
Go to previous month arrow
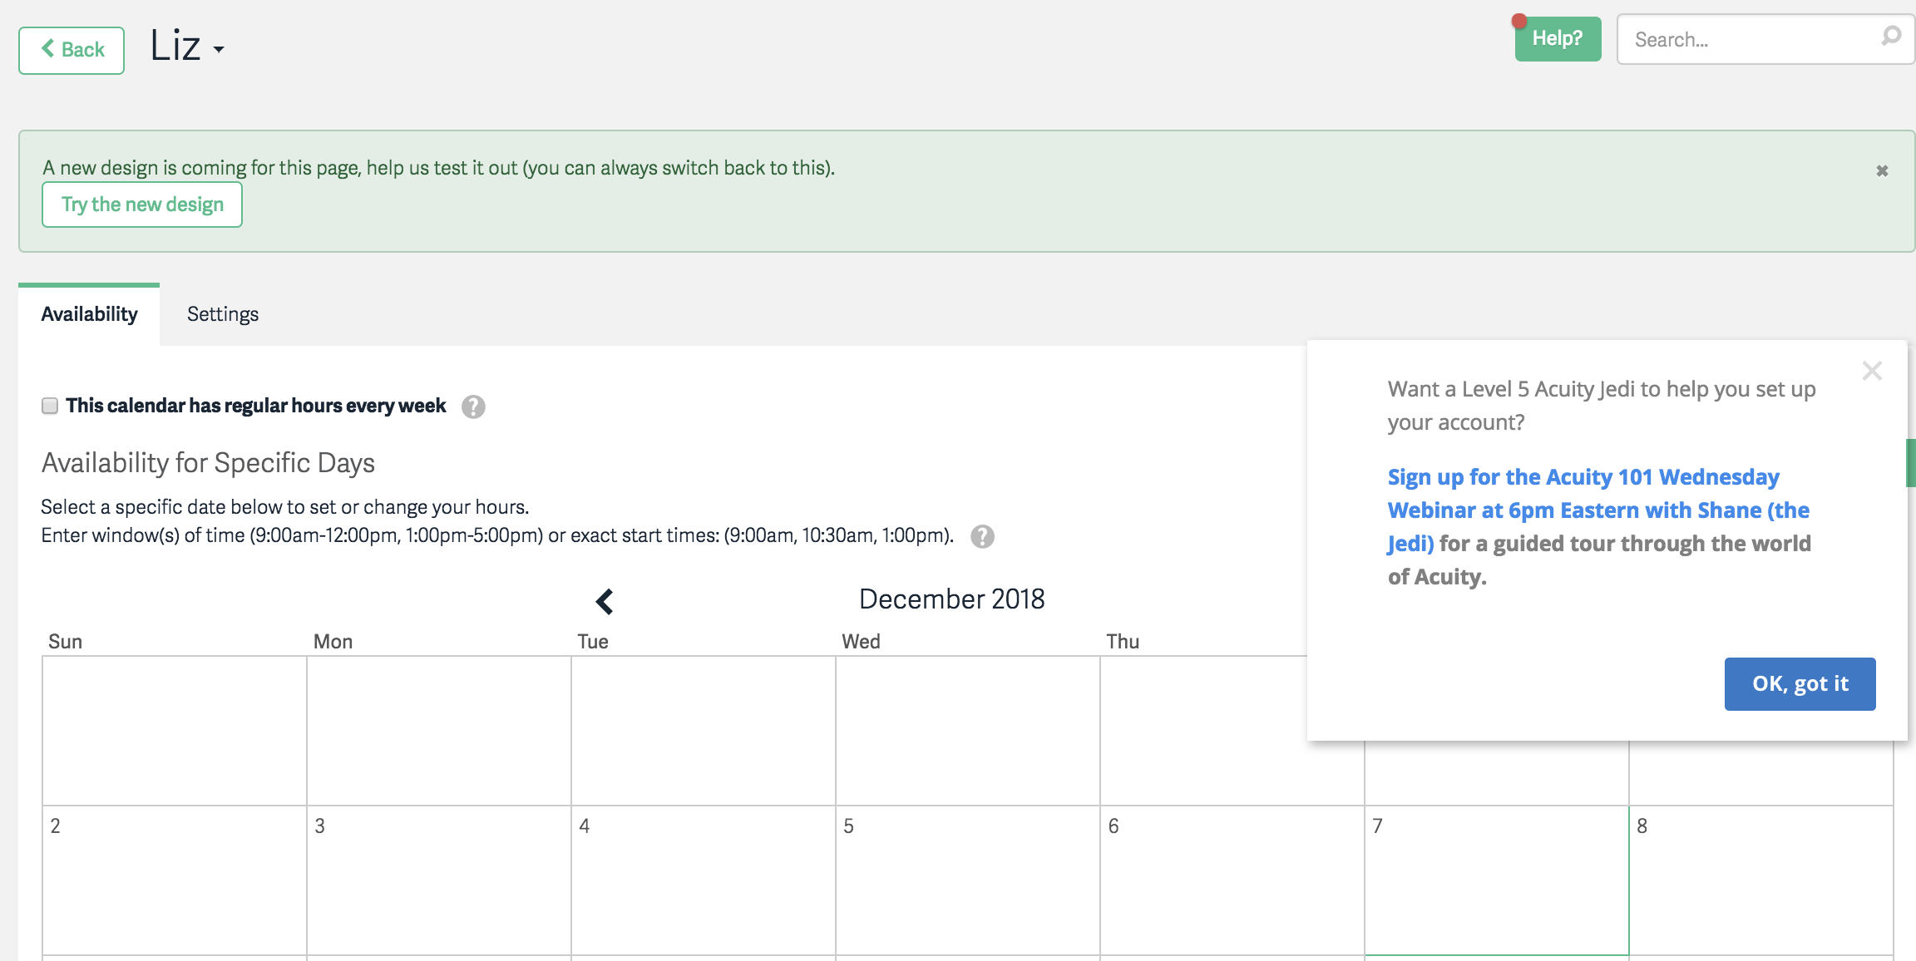click(605, 601)
